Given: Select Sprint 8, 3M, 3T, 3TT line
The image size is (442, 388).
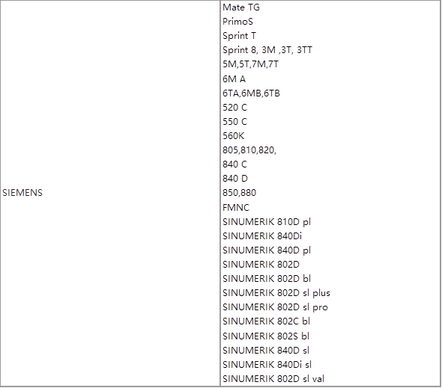Looking at the screenshot, I should (x=267, y=50).
